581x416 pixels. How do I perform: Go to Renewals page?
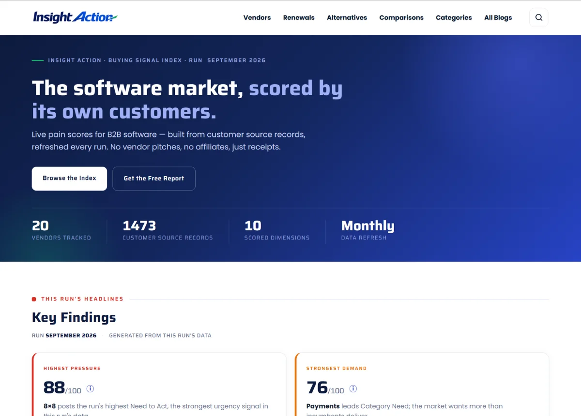(x=299, y=17)
